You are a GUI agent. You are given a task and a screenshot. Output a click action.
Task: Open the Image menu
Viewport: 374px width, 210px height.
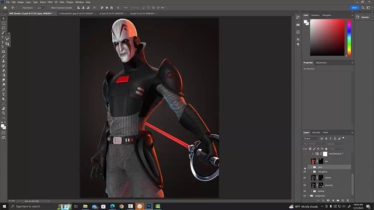click(x=20, y=2)
